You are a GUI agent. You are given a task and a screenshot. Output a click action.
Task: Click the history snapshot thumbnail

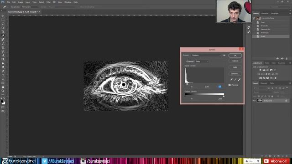[x=258, y=18]
